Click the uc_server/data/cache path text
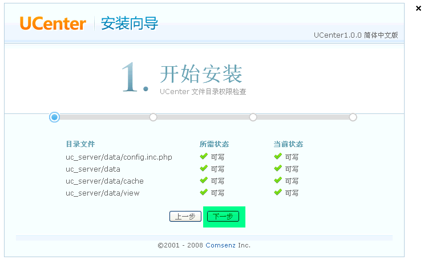Screen dimensions: 424x260 coord(104,181)
